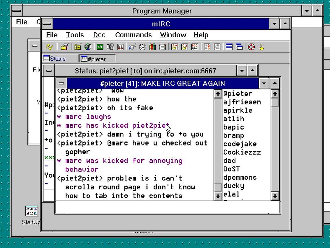Open the #pieter channel window control menu

tap(61, 83)
